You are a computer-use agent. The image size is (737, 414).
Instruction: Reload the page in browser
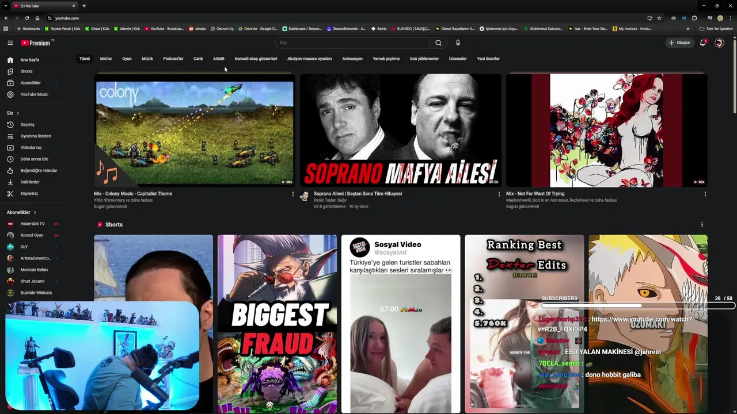pyautogui.click(x=26, y=18)
